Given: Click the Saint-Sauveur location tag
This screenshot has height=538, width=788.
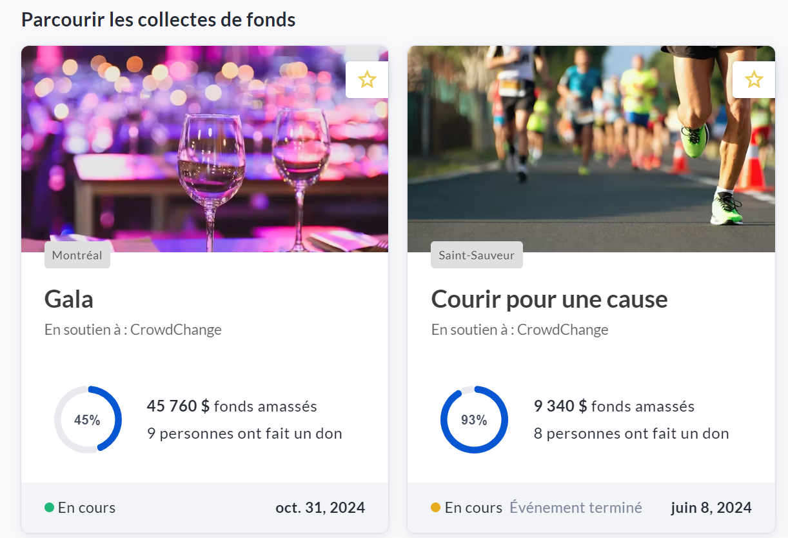Looking at the screenshot, I should (477, 255).
